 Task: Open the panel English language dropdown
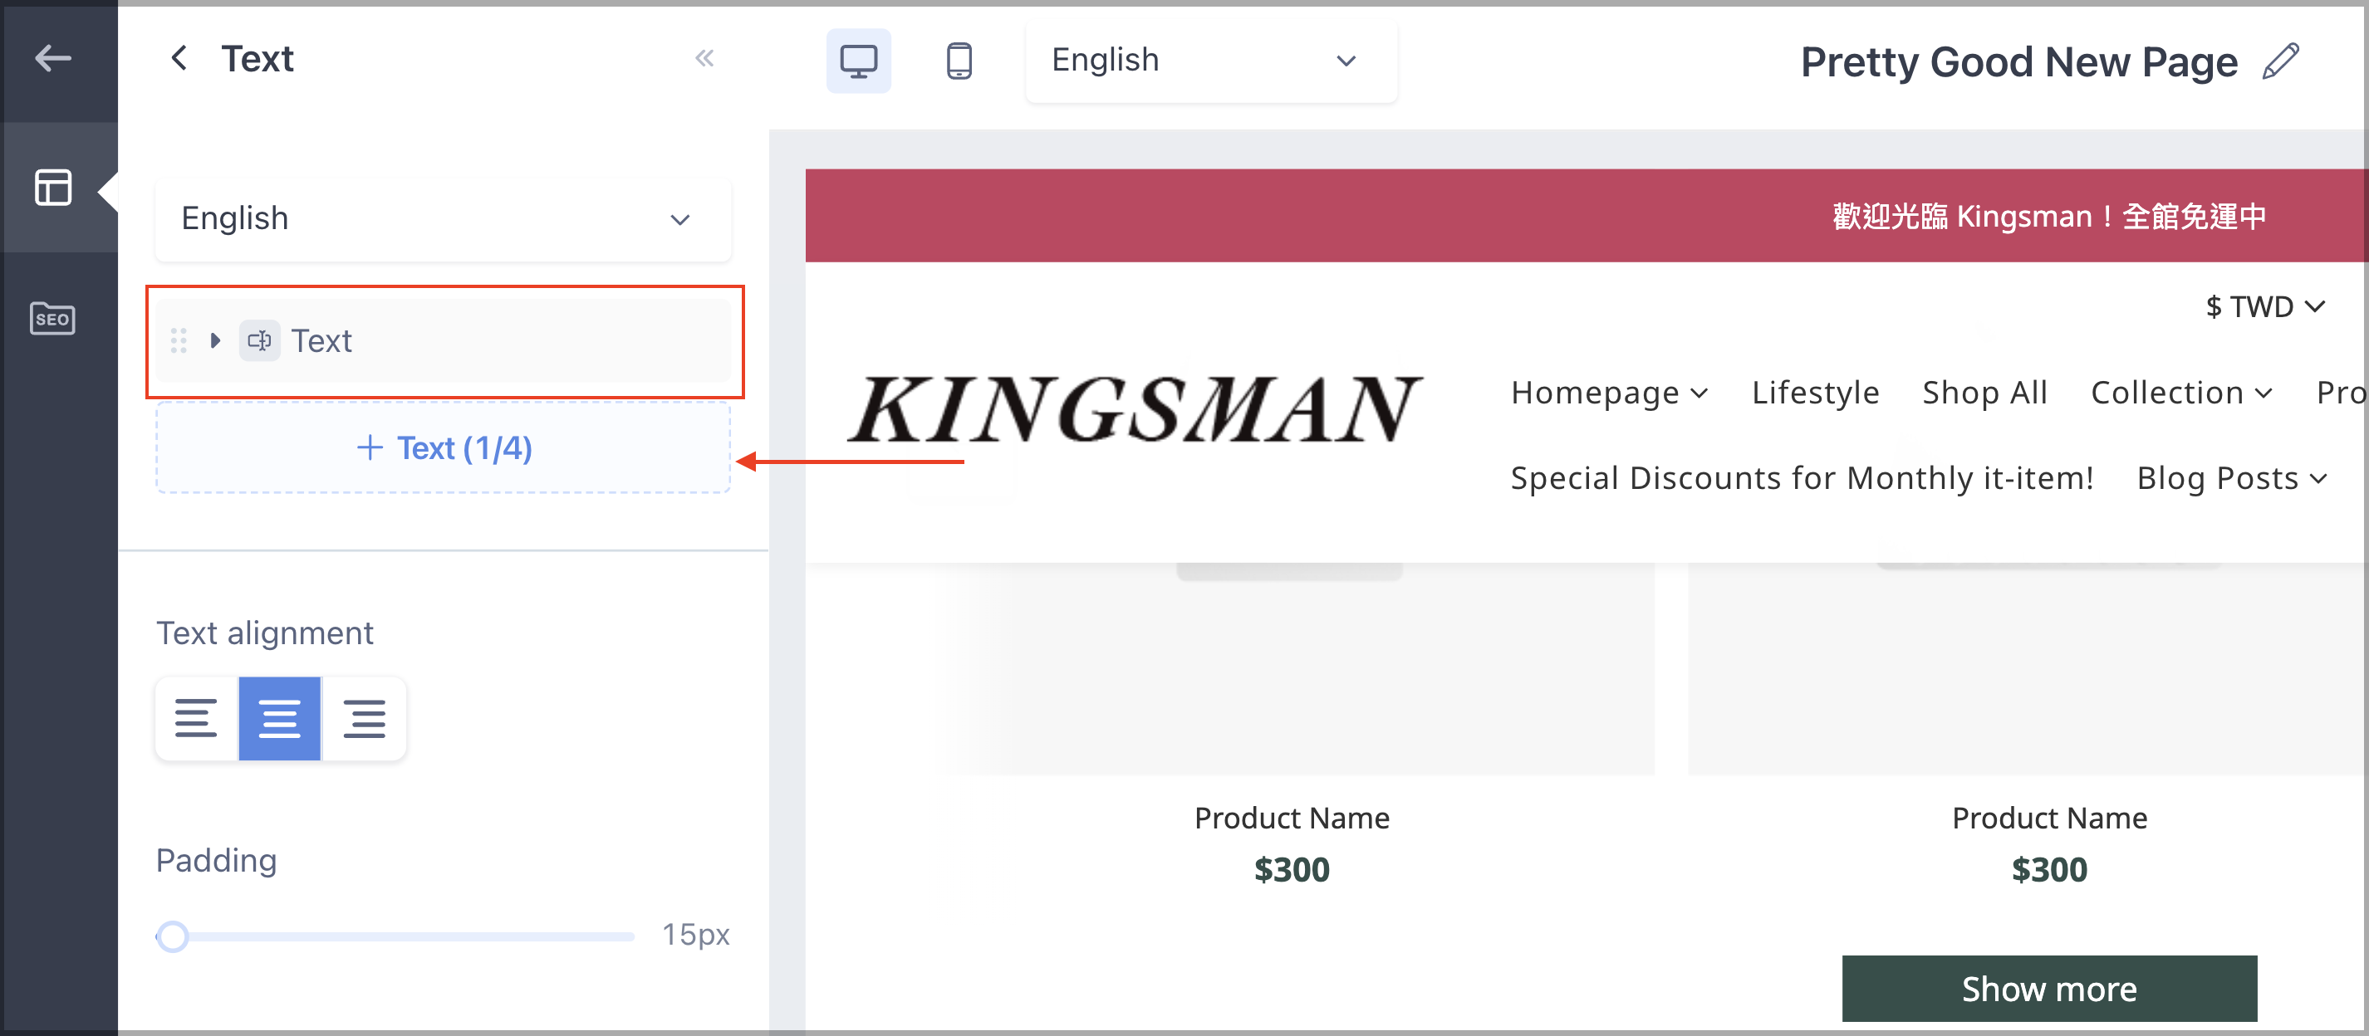coord(444,219)
